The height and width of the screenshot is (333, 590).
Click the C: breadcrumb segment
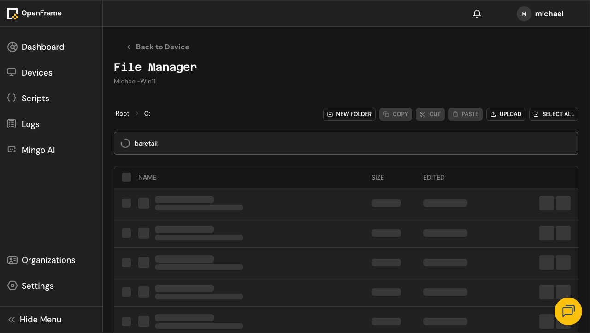point(147,113)
